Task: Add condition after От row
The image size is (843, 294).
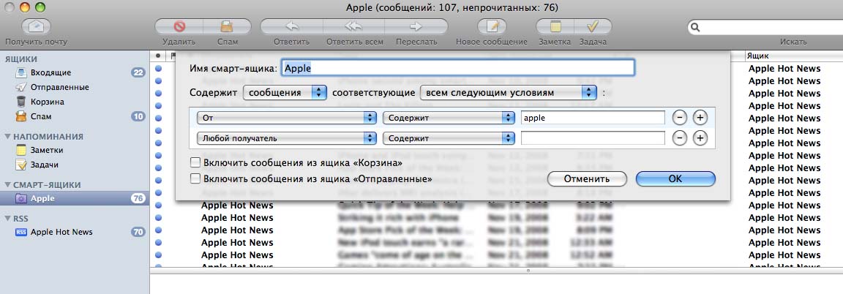Action: click(x=700, y=118)
